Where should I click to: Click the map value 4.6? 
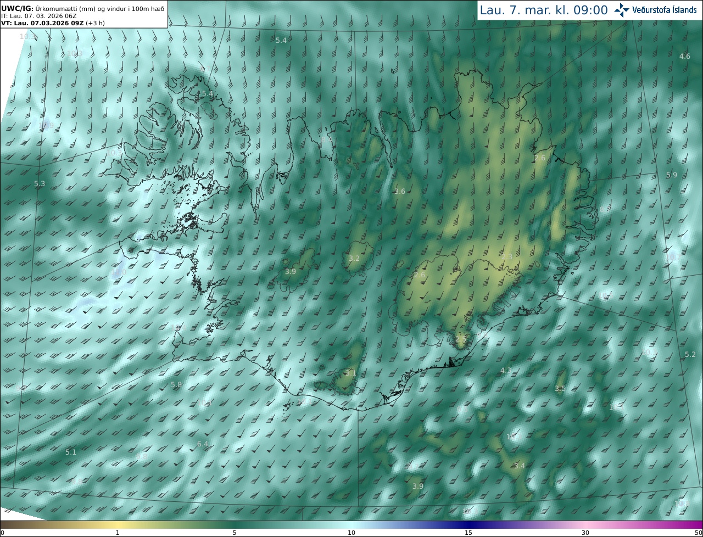point(685,57)
